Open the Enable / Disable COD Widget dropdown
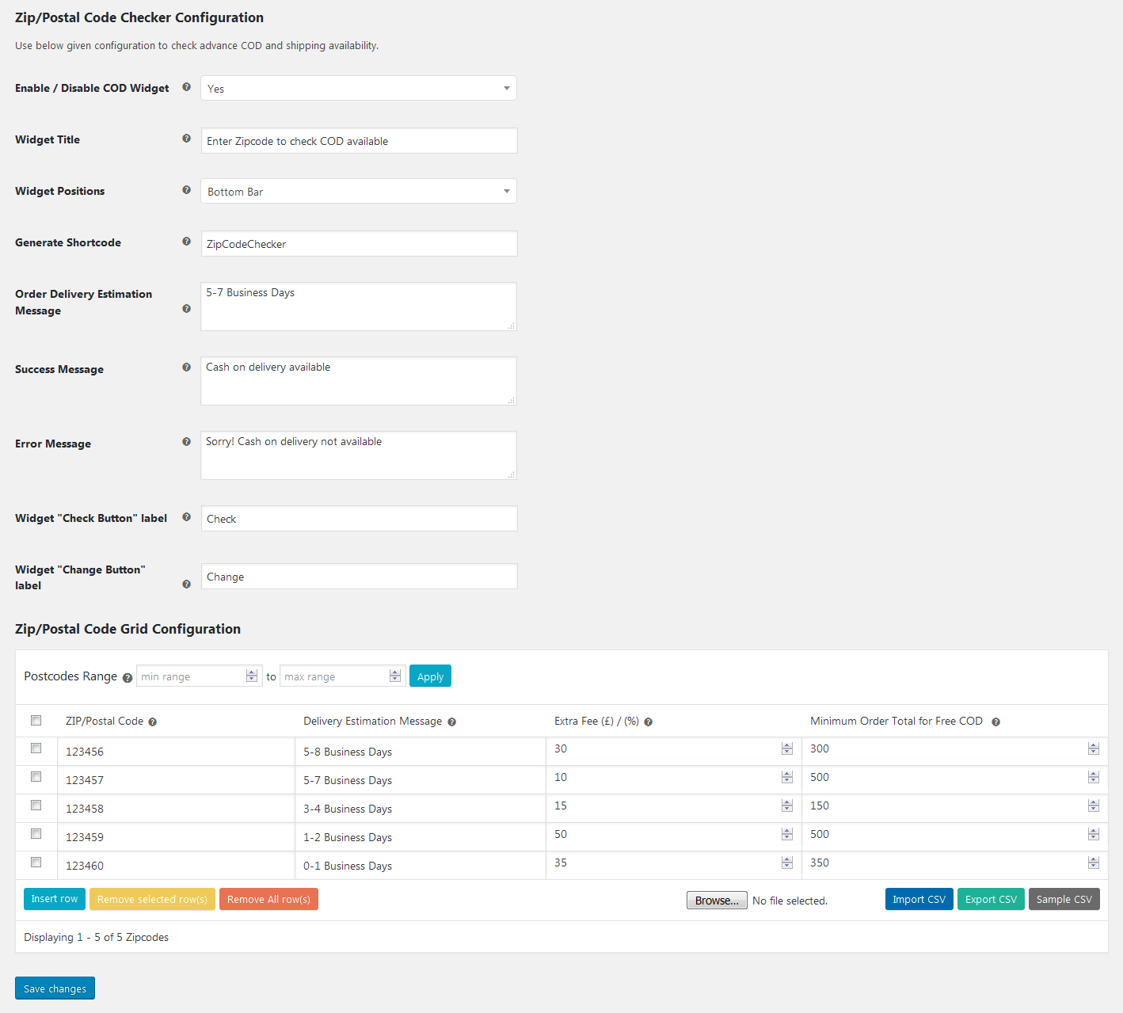1123x1013 pixels. pyautogui.click(x=359, y=88)
